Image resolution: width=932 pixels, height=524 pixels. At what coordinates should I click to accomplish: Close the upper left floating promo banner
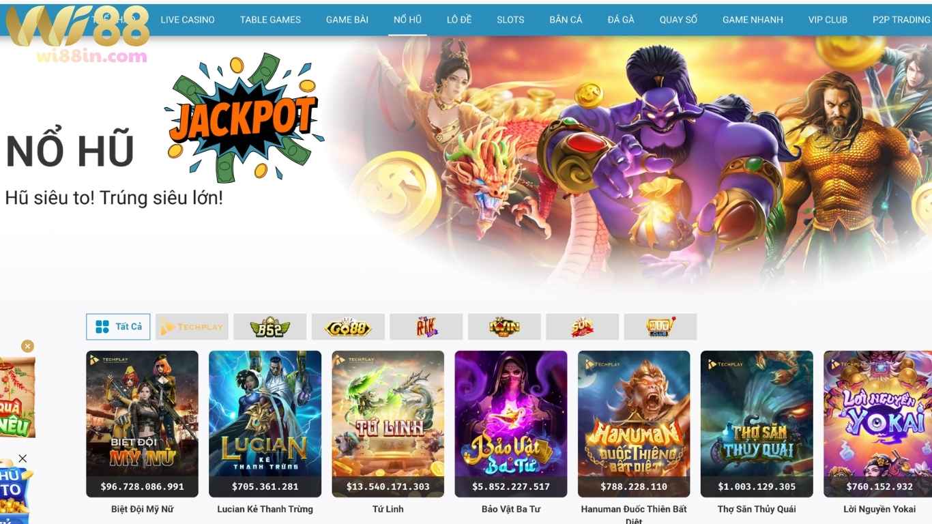point(27,346)
